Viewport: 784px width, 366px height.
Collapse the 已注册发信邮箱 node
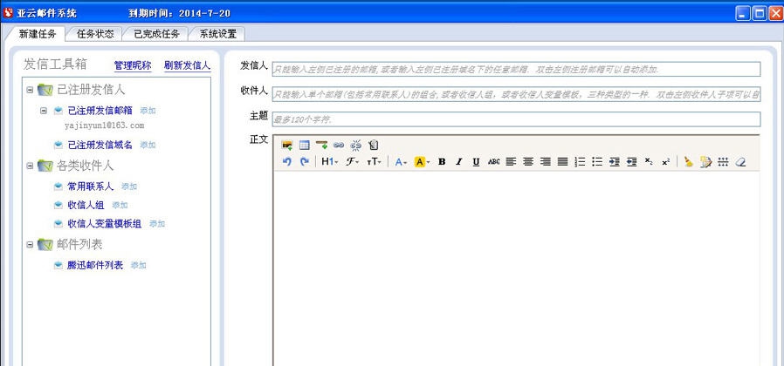click(x=44, y=111)
